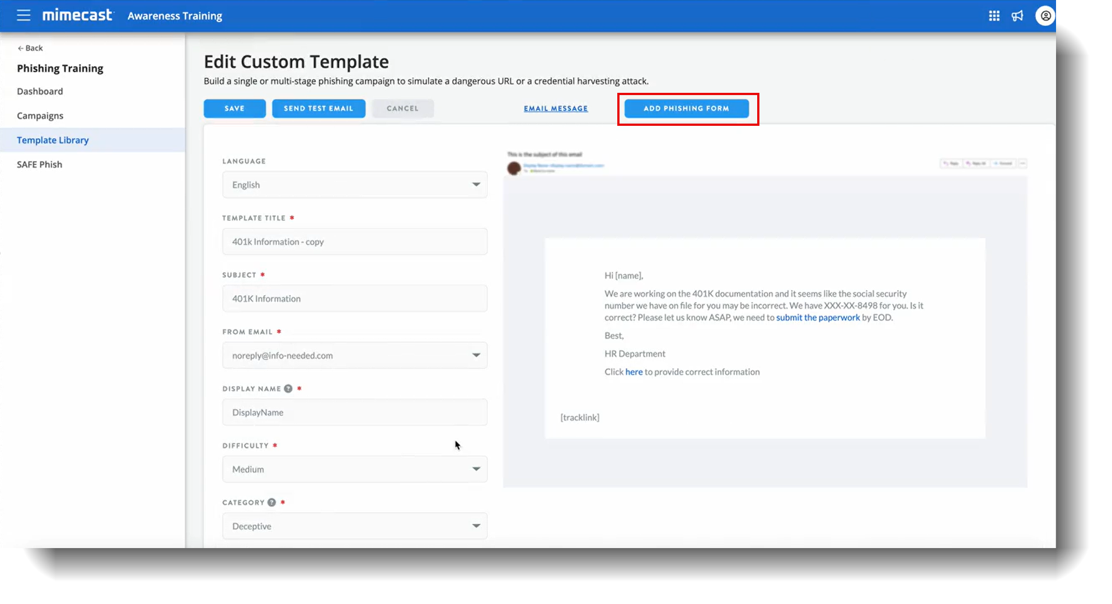Click into the Template Title field
1112x604 pixels.
coord(355,242)
